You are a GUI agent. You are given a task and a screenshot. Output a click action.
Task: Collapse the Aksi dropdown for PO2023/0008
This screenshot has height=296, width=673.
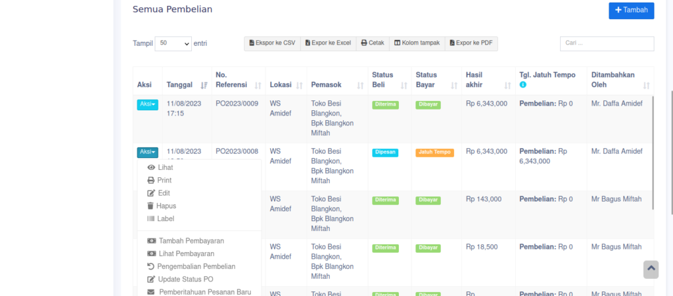coord(147,152)
